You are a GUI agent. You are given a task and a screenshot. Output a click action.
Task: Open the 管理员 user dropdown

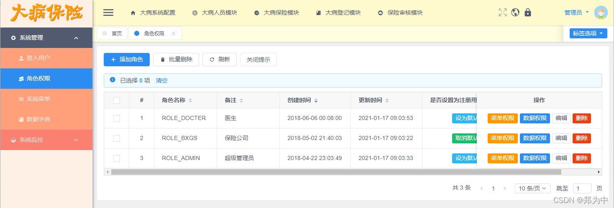(576, 13)
